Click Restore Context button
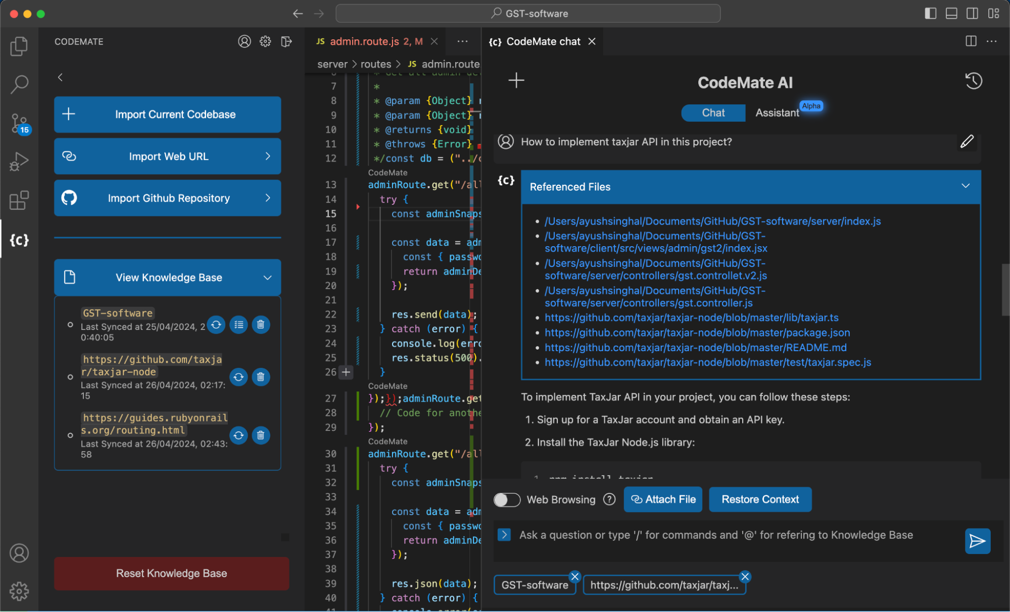The image size is (1010, 612). pyautogui.click(x=760, y=499)
